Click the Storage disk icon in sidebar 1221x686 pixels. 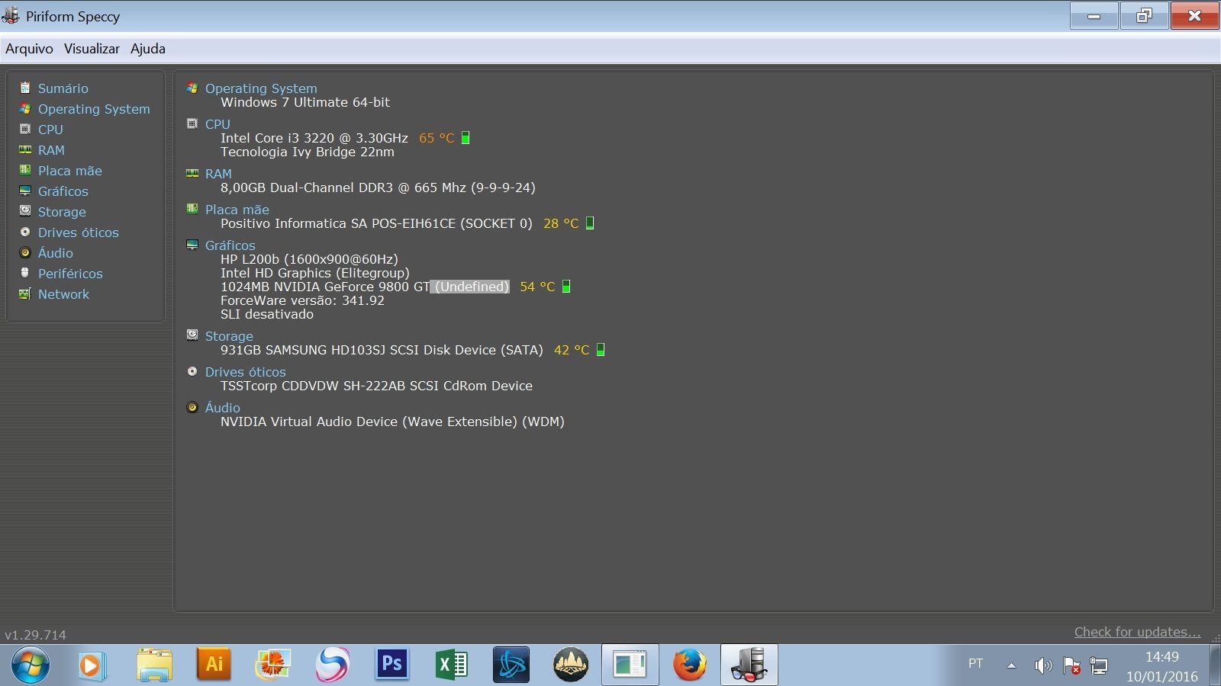[25, 211]
